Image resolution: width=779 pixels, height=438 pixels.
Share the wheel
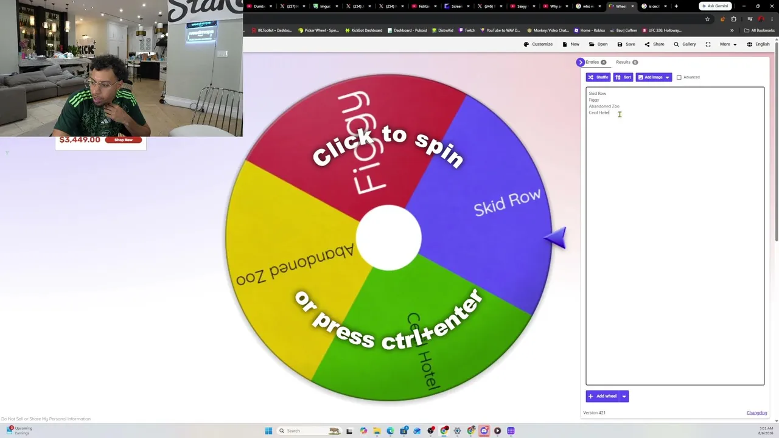pos(654,44)
